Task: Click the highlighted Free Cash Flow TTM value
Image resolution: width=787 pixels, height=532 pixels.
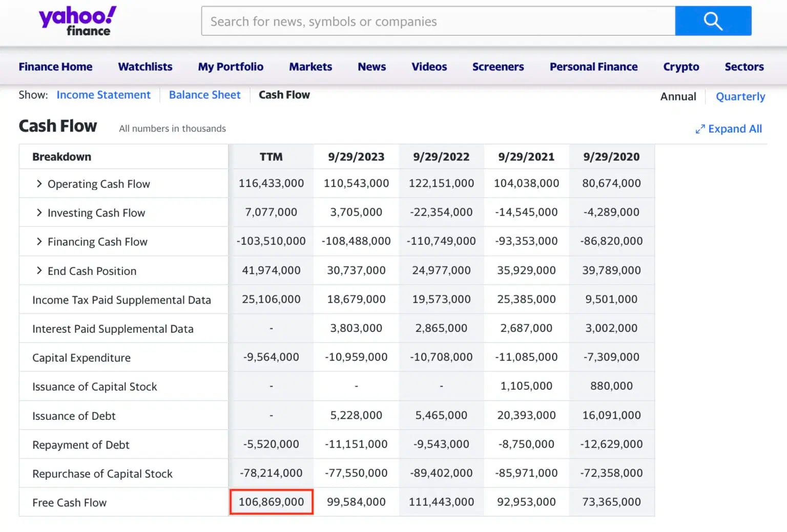Action: 272,502
